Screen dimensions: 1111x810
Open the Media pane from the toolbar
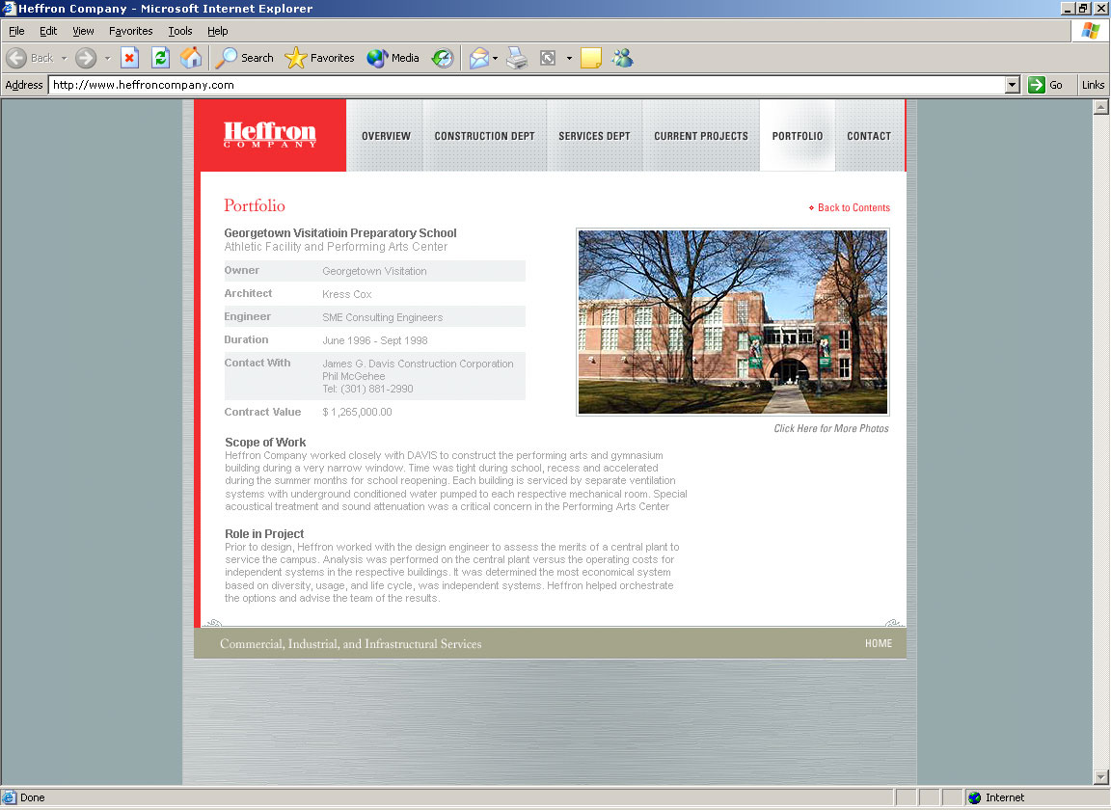point(393,58)
